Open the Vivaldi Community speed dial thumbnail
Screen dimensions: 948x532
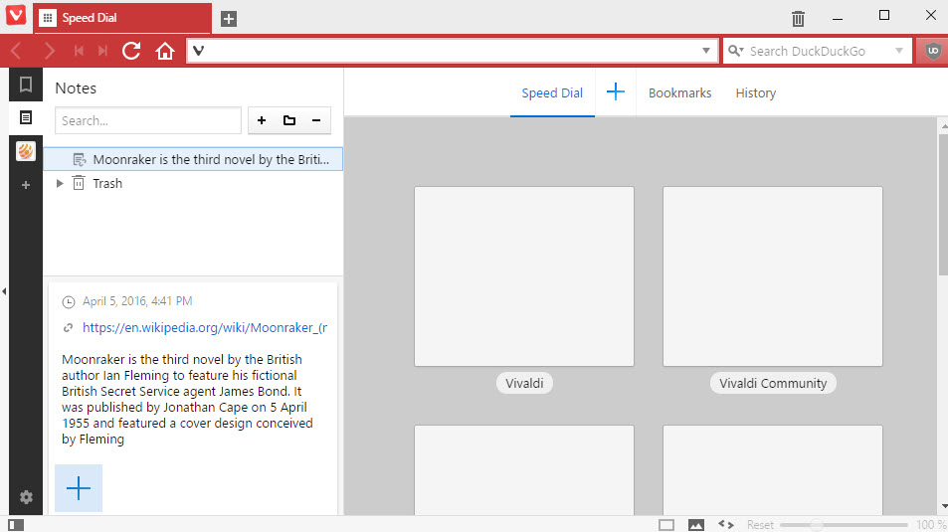[773, 276]
